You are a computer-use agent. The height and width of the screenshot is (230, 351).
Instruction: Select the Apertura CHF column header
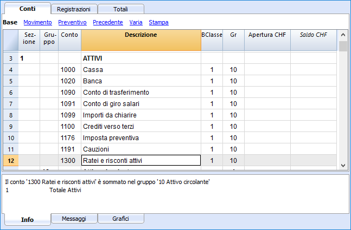[x=267, y=40]
